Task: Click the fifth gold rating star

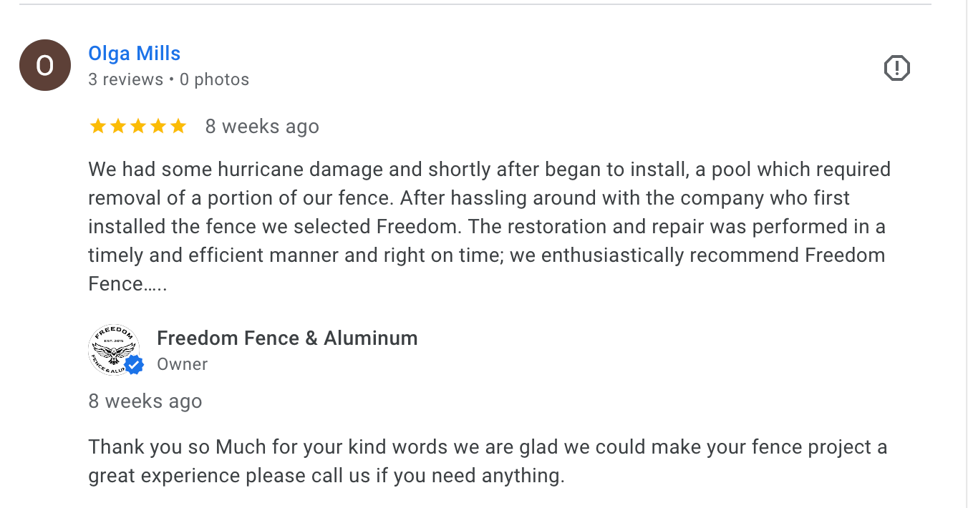Action: (178, 127)
